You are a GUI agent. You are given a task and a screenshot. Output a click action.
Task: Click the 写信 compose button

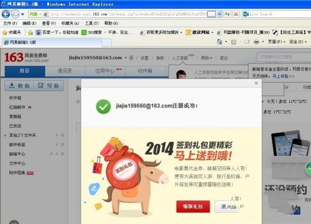tap(49, 86)
